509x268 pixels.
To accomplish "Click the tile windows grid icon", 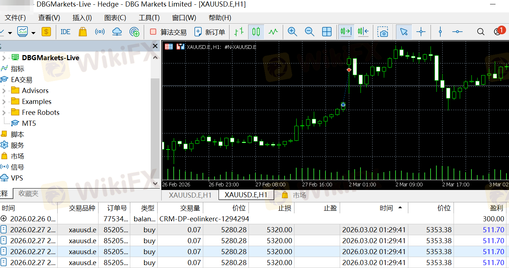I will [x=327, y=32].
